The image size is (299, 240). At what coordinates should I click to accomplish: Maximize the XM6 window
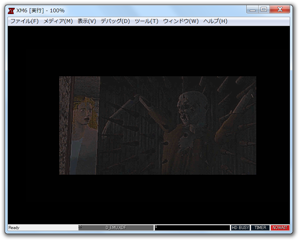[x=264, y=9]
